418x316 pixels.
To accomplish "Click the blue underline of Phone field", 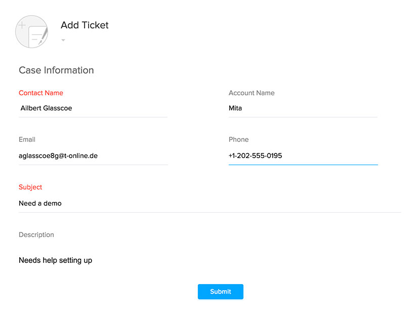I will [x=303, y=165].
